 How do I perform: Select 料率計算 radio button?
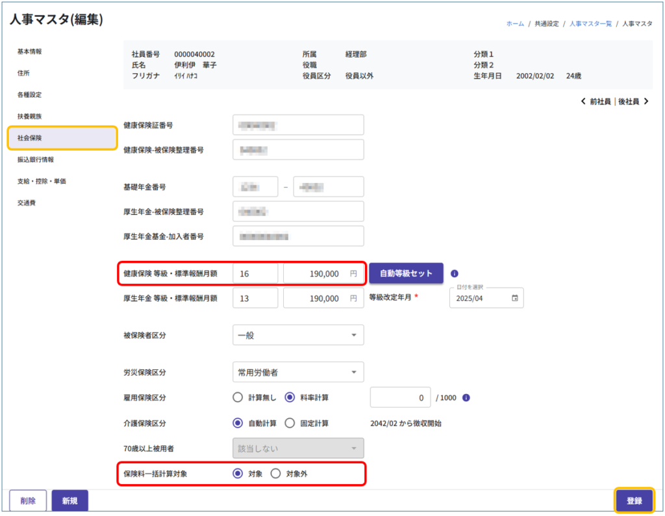[288, 398]
